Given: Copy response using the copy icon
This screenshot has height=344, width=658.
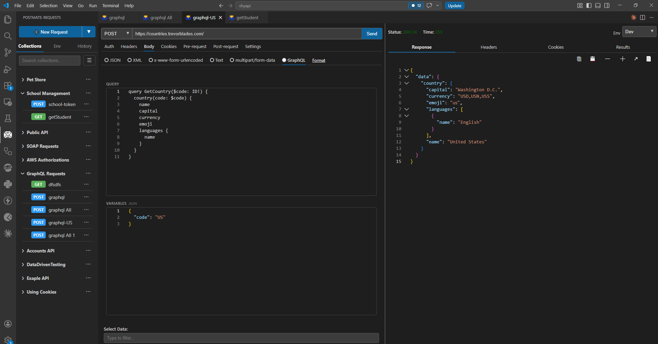Looking at the screenshot, I should tap(579, 59).
